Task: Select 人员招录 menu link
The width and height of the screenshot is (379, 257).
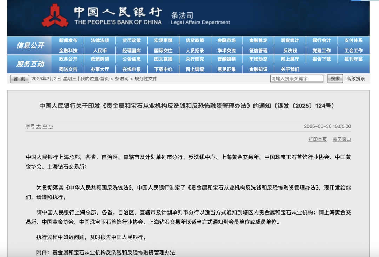Action: pos(195,51)
